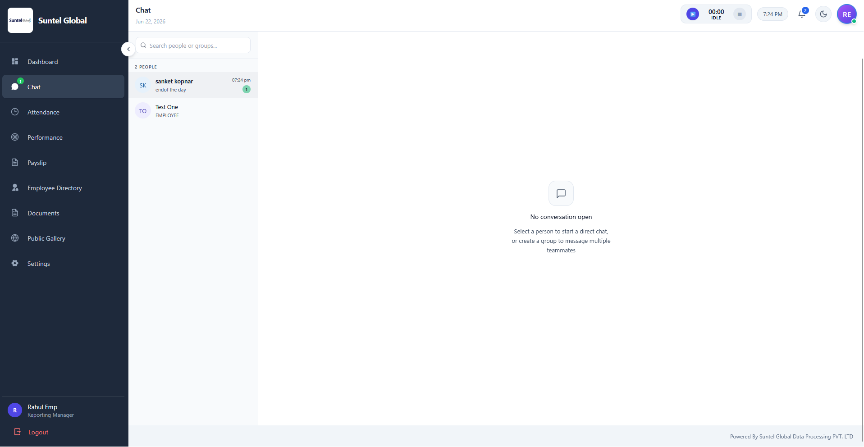Stop the timer with stop button

[x=740, y=14]
